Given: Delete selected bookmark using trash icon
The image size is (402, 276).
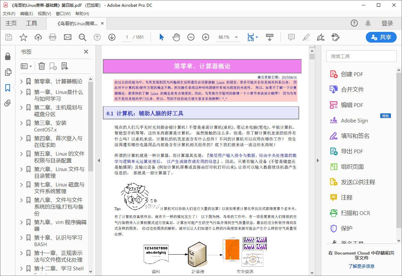Looking at the screenshot, I should (42, 66).
